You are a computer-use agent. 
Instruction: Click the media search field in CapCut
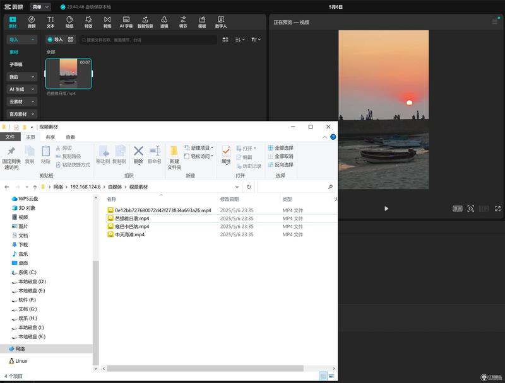click(148, 40)
